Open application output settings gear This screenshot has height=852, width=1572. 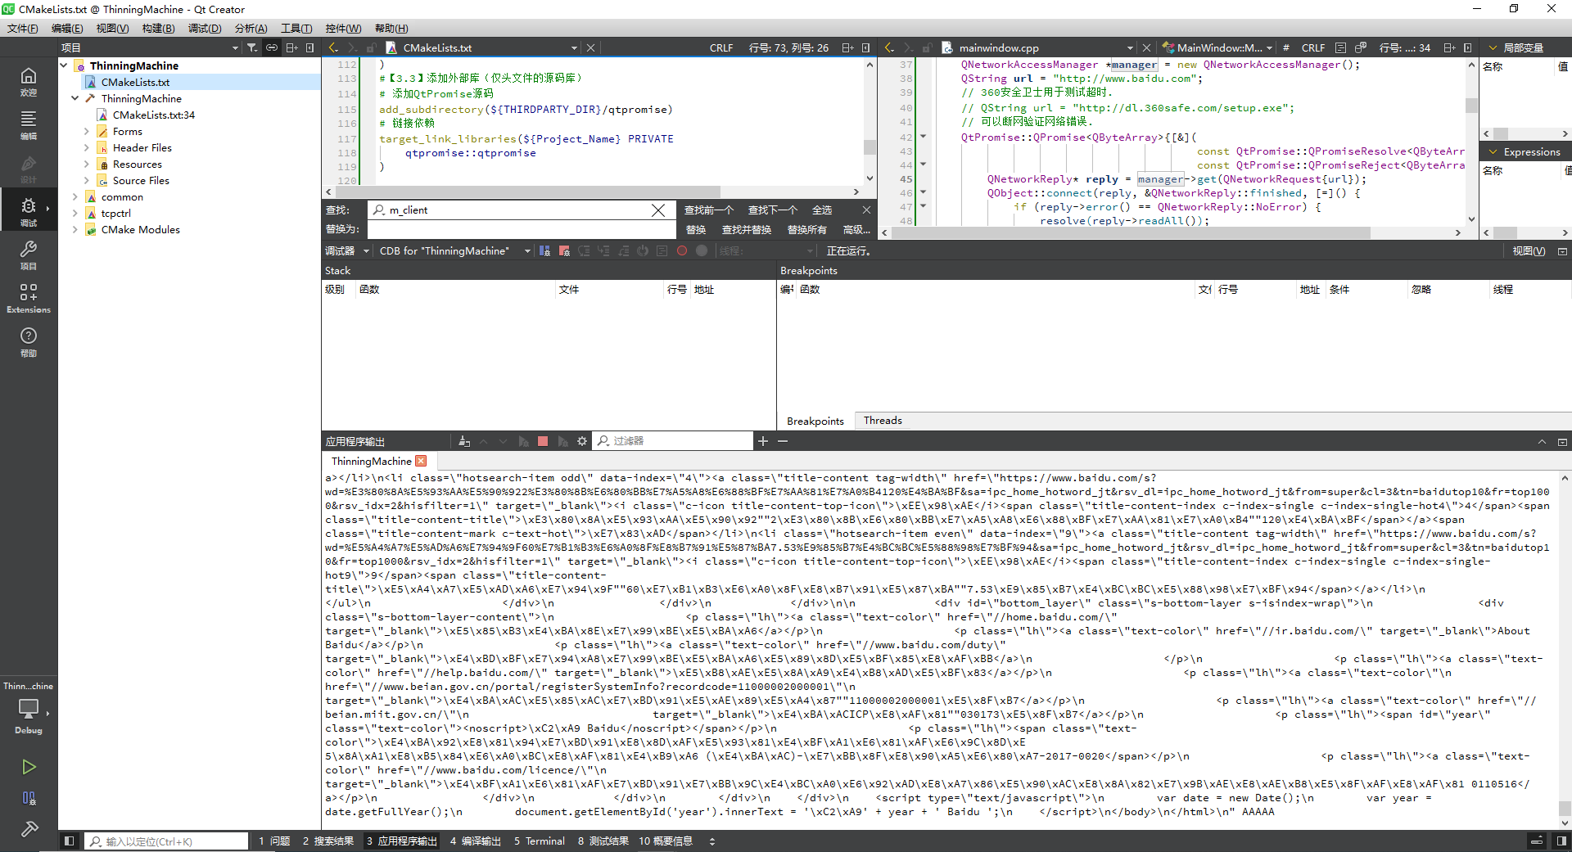coord(582,441)
